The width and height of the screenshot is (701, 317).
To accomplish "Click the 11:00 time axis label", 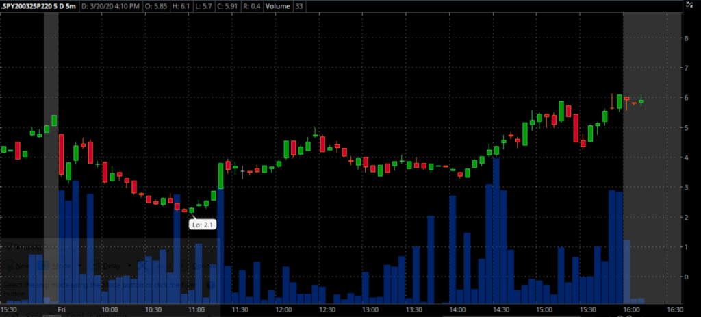I will (196, 309).
